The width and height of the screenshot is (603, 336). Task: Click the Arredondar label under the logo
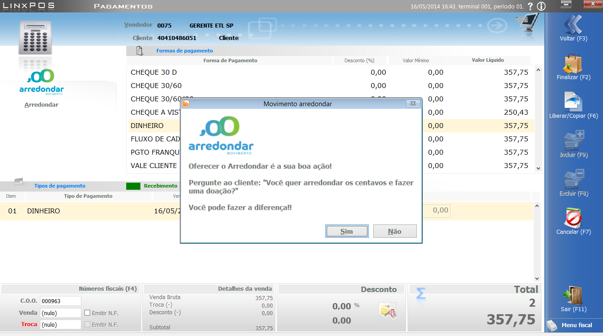tap(41, 105)
